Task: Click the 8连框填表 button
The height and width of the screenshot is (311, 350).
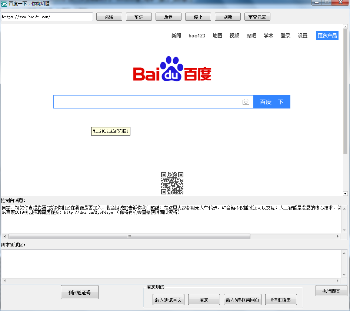Action: [281, 300]
